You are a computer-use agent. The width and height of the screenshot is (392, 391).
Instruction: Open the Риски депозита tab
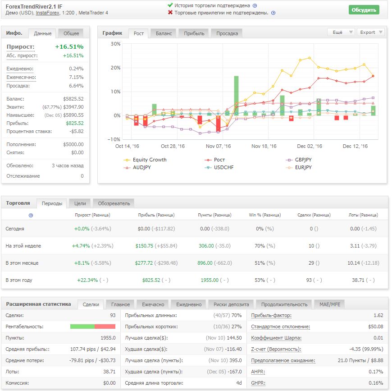tap(231, 304)
